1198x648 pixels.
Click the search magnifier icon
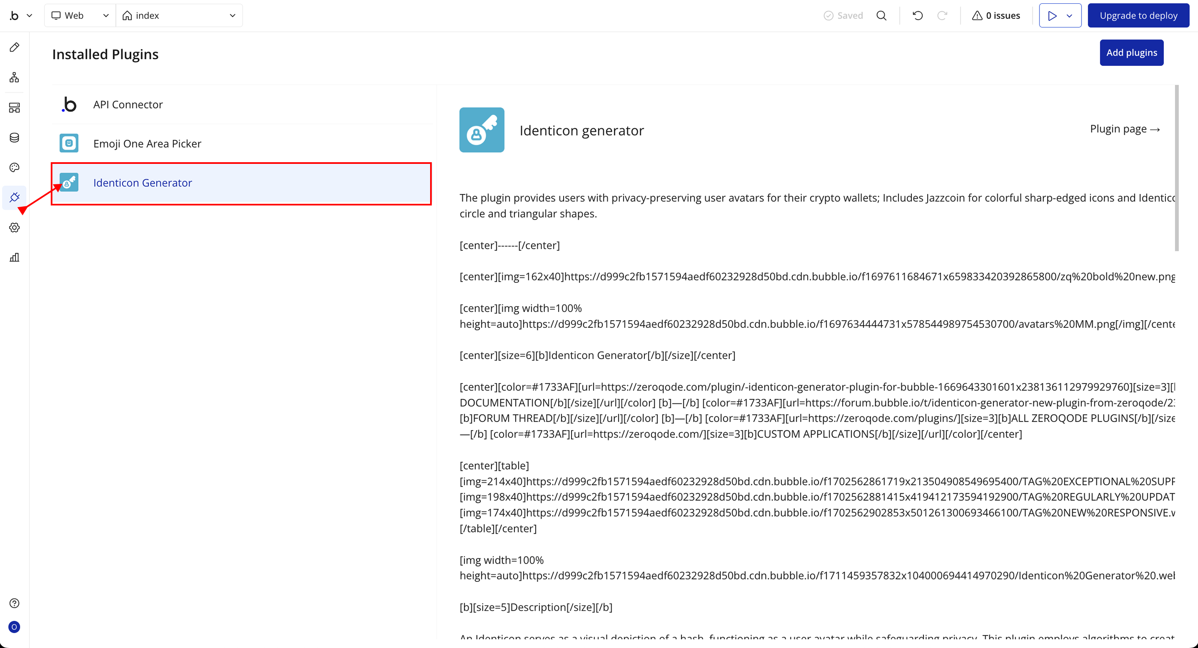(881, 15)
